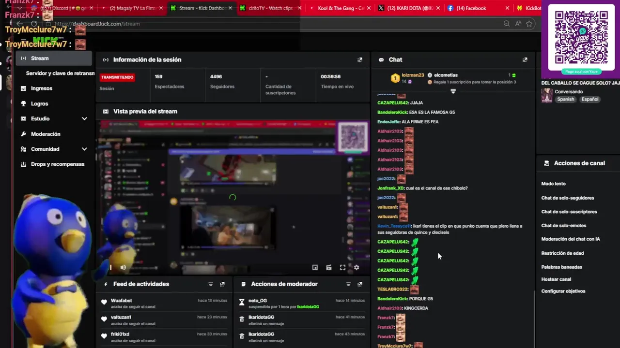
Task: Close the Stream - Kick Dashboard tab
Action: (x=230, y=8)
